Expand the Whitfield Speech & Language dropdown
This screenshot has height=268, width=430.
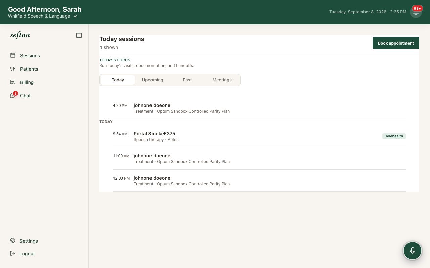pos(43,16)
